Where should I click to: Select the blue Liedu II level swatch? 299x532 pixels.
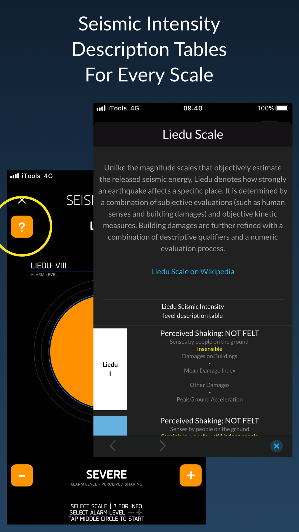[110, 425]
